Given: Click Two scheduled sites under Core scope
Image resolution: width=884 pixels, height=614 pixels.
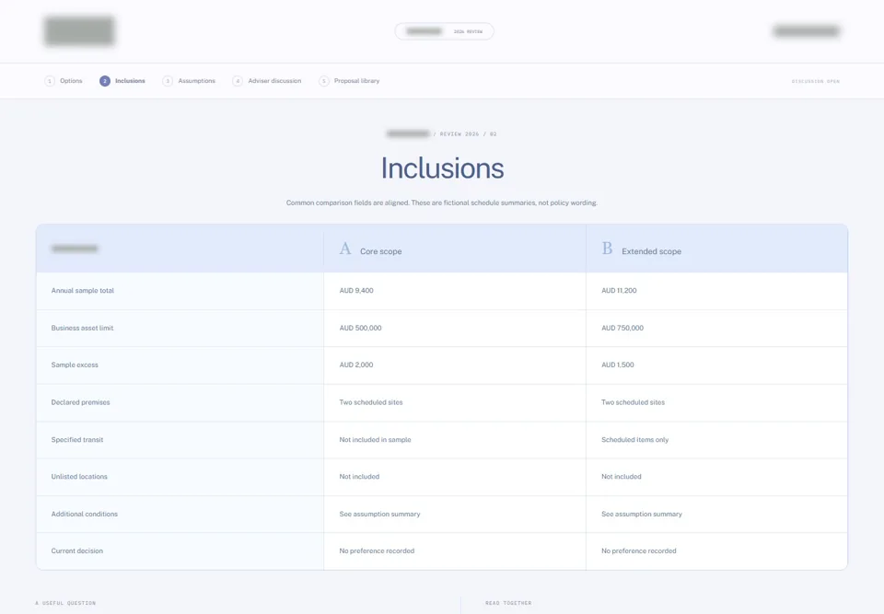Looking at the screenshot, I should tap(371, 402).
